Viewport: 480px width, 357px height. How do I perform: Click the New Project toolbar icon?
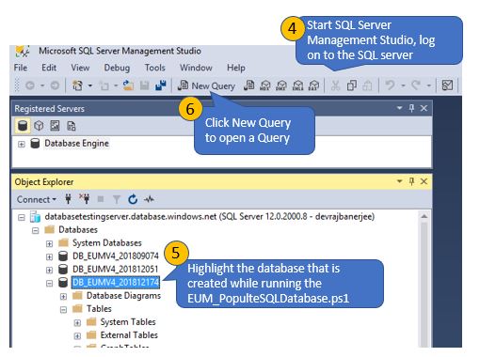77,85
